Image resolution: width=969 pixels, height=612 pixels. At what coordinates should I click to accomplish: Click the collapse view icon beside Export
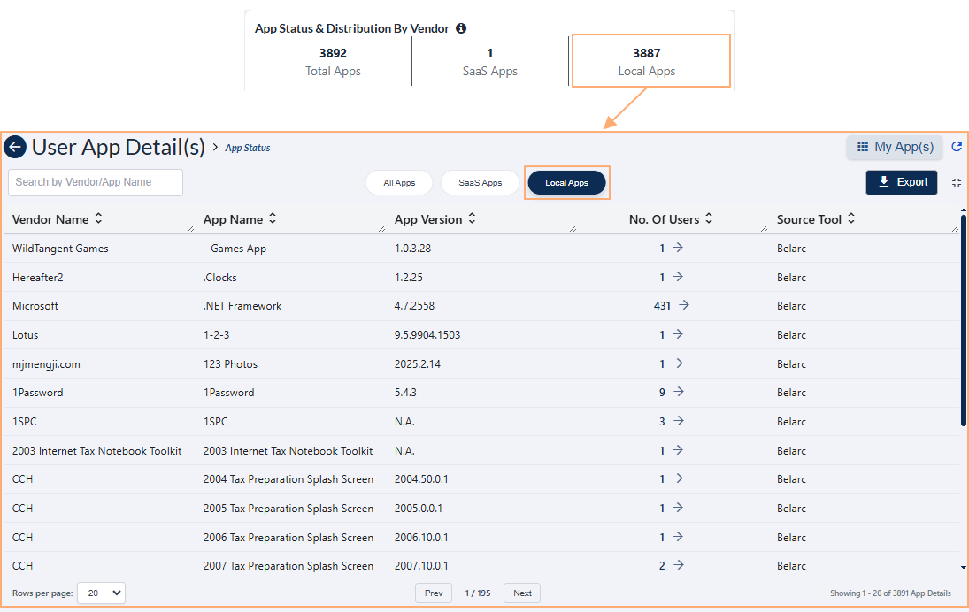tap(957, 182)
